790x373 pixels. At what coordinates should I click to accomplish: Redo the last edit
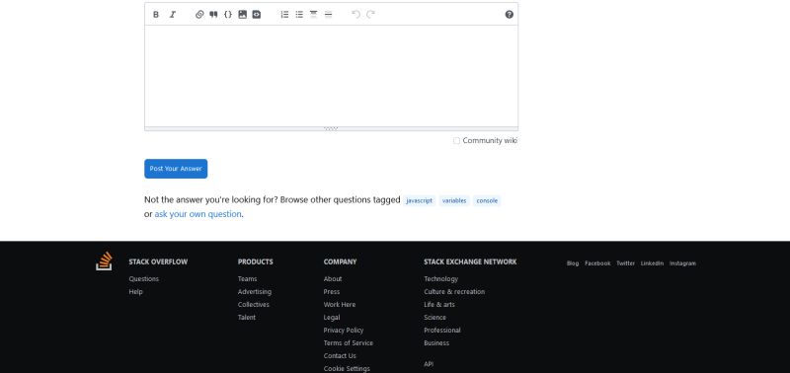tap(370, 15)
